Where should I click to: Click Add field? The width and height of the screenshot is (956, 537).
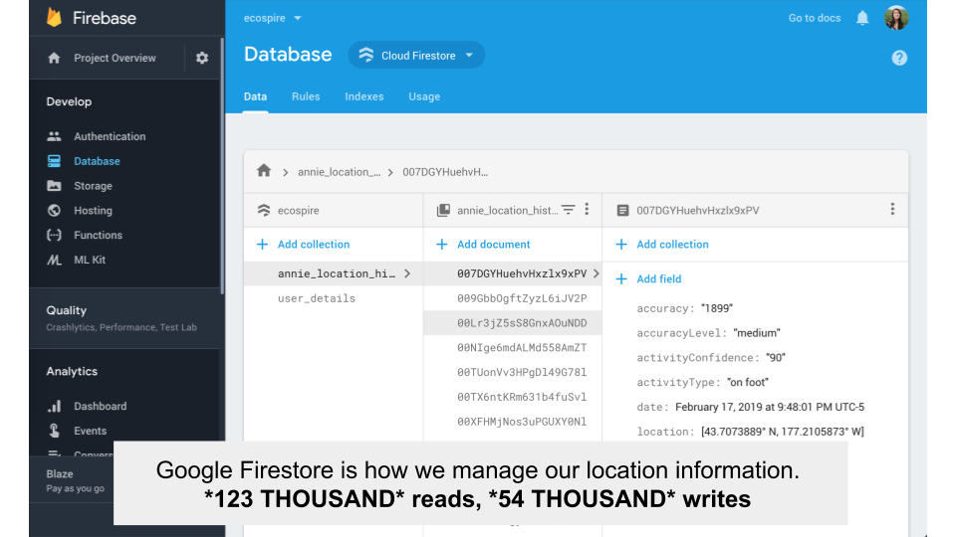[x=648, y=278]
